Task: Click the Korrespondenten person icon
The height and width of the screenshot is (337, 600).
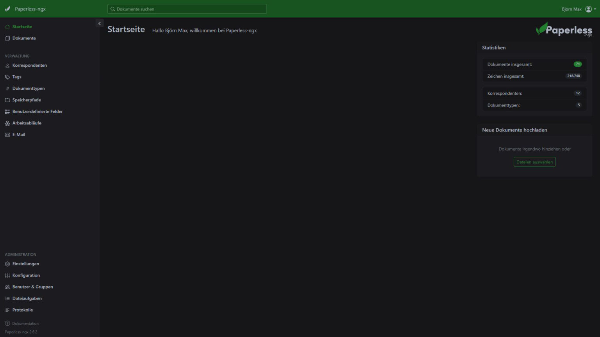Action: (7, 66)
